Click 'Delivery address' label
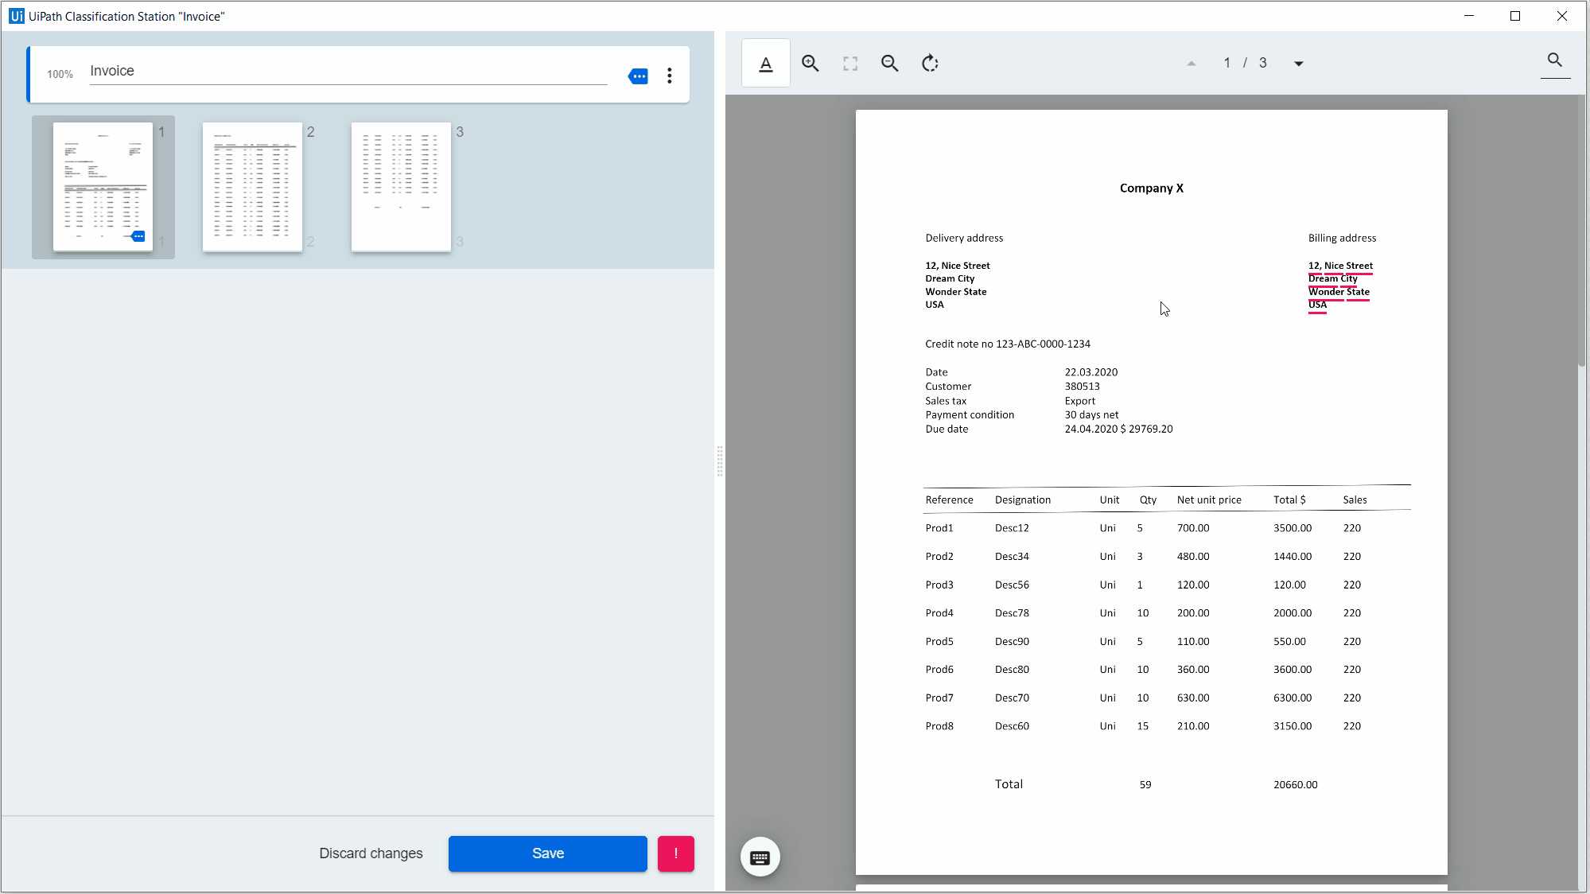1590x894 pixels. coord(964,239)
